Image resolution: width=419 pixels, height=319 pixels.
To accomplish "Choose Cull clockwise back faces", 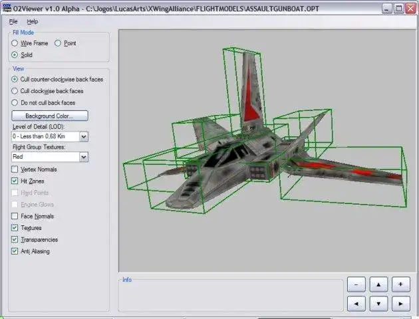I will (15, 91).
